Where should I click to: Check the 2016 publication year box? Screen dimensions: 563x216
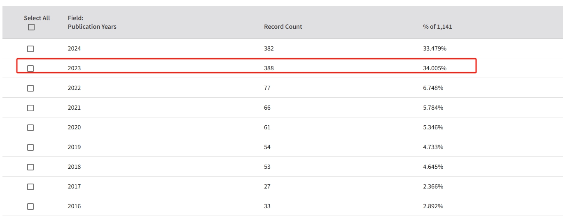point(30,207)
